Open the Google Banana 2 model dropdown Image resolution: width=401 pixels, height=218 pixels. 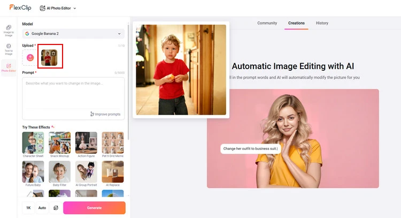73,34
